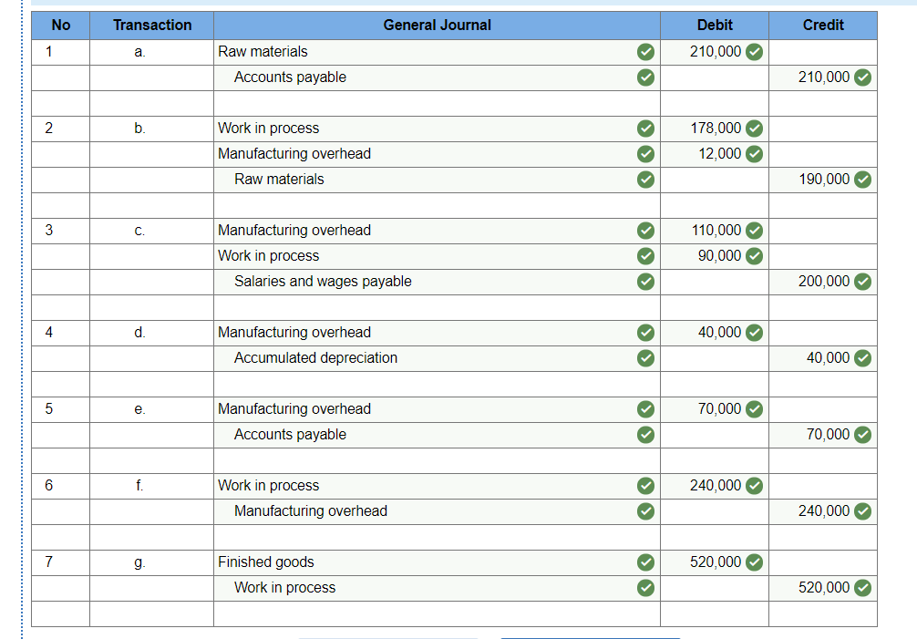The width and height of the screenshot is (917, 639).
Task: Click check icon beside Salaries and wages payable
Action: [645, 282]
